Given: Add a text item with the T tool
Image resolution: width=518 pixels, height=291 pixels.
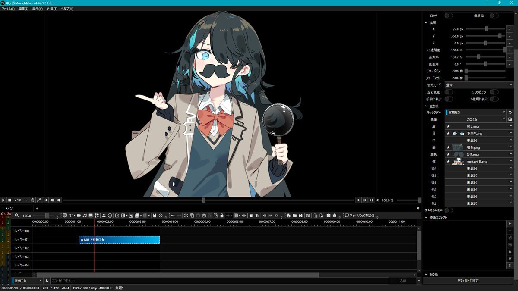Looking at the screenshot, I should point(71,215).
